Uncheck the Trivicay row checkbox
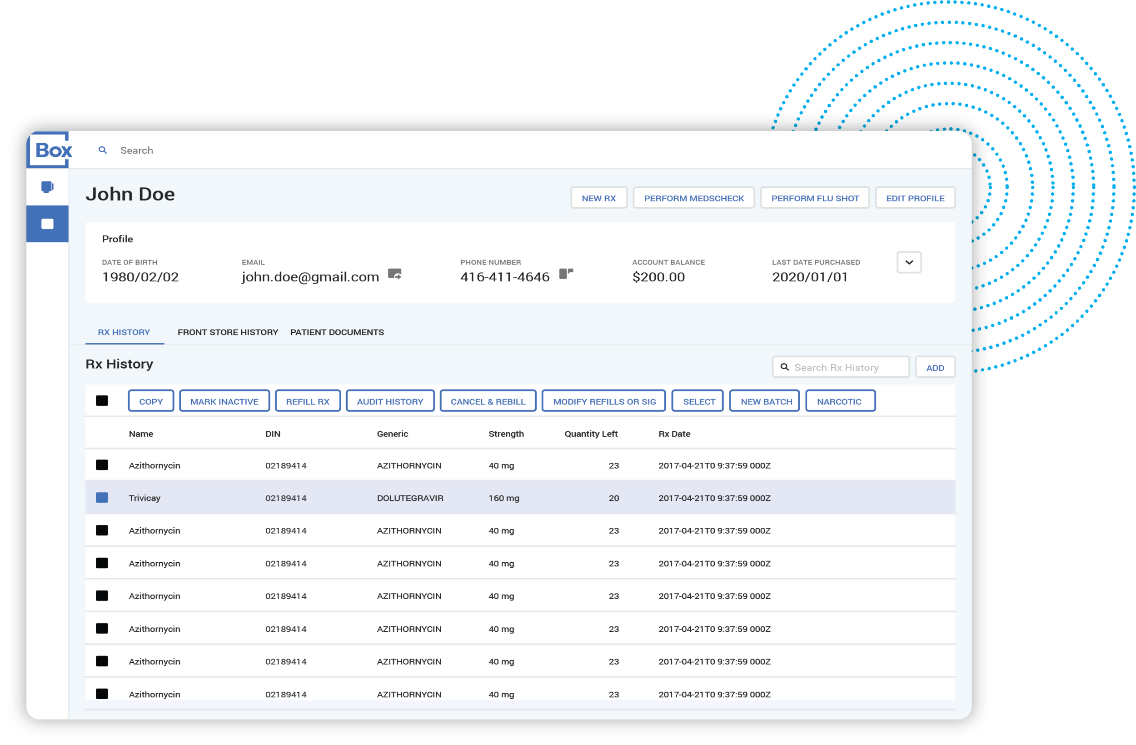The image size is (1136, 745). tap(102, 498)
